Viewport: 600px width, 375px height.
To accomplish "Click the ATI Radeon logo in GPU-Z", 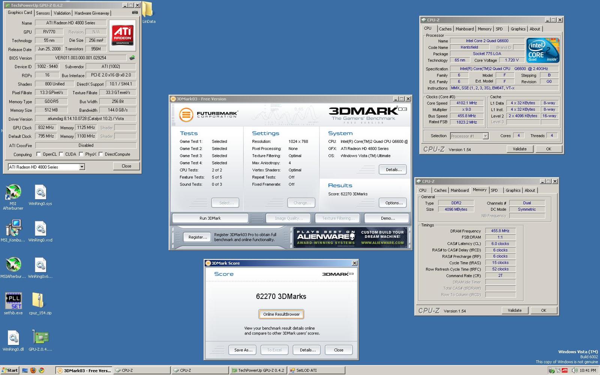I will coord(123,35).
